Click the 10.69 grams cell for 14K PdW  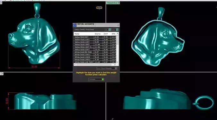tap(98, 62)
